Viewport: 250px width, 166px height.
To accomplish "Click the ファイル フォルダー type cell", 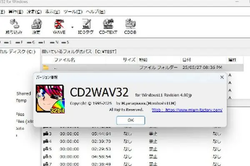I will (x=158, y=68).
